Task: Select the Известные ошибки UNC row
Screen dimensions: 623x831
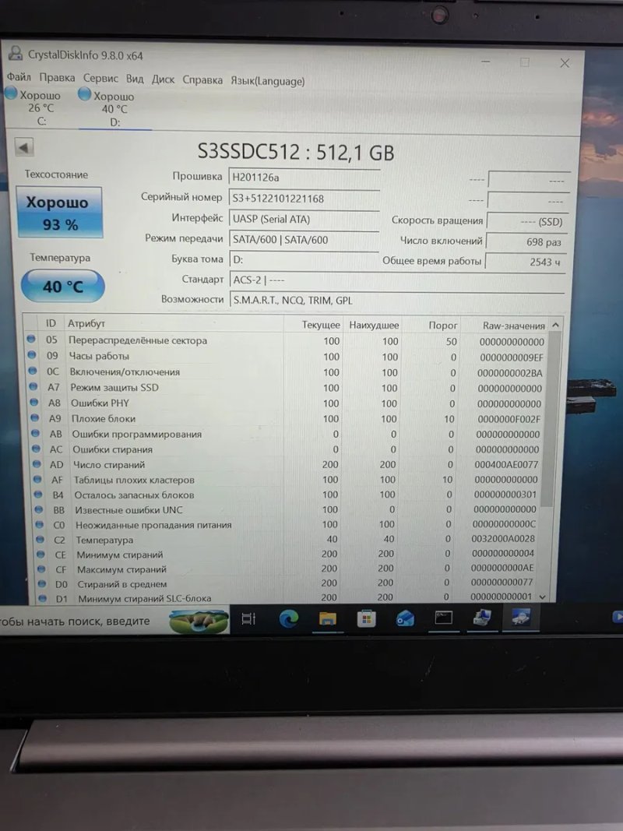Action: click(286, 509)
